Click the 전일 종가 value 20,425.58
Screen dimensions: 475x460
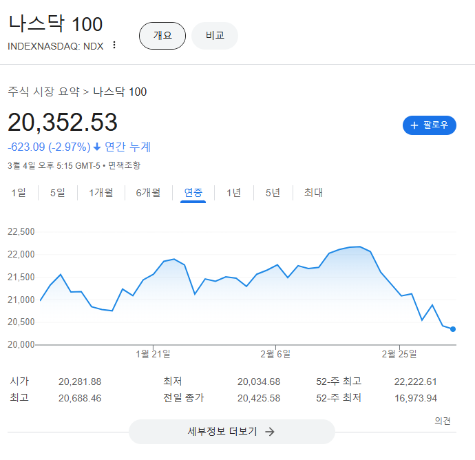[x=259, y=398]
